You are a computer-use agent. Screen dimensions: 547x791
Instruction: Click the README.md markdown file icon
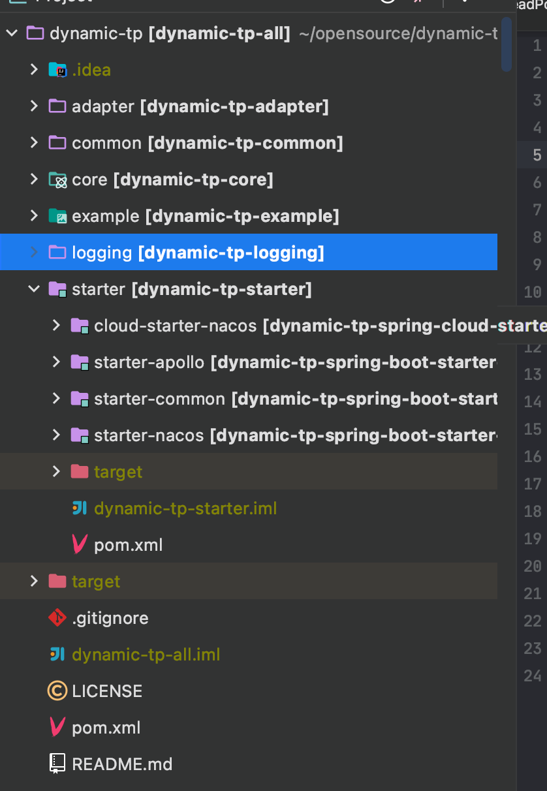point(58,764)
